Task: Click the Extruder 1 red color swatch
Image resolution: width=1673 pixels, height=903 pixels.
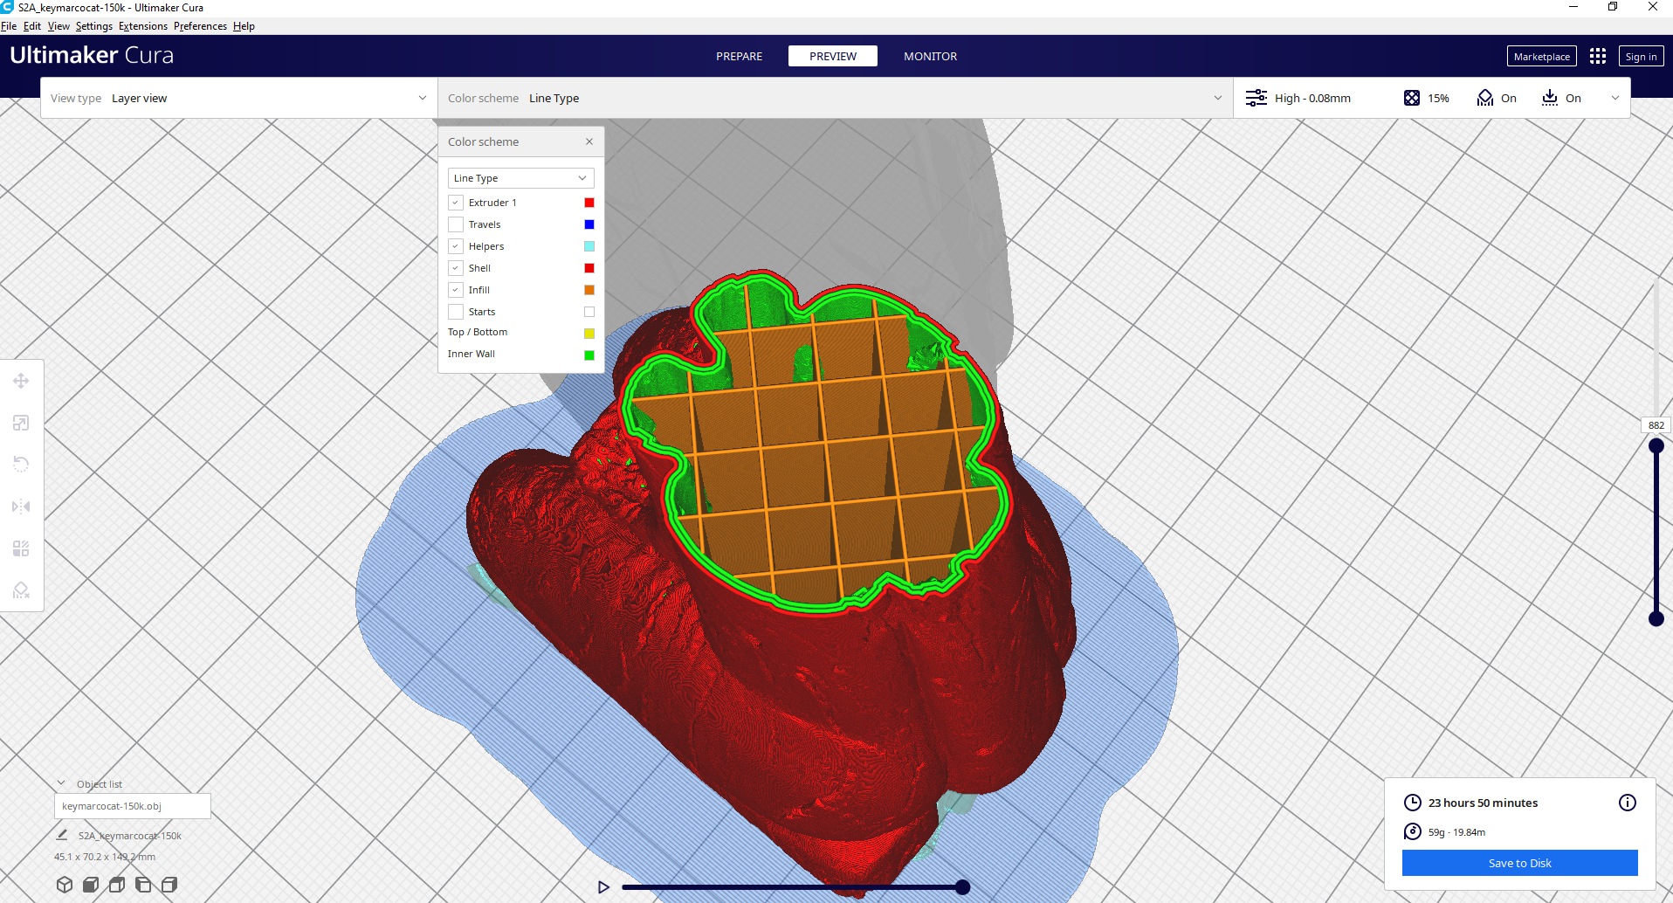Action: click(589, 203)
